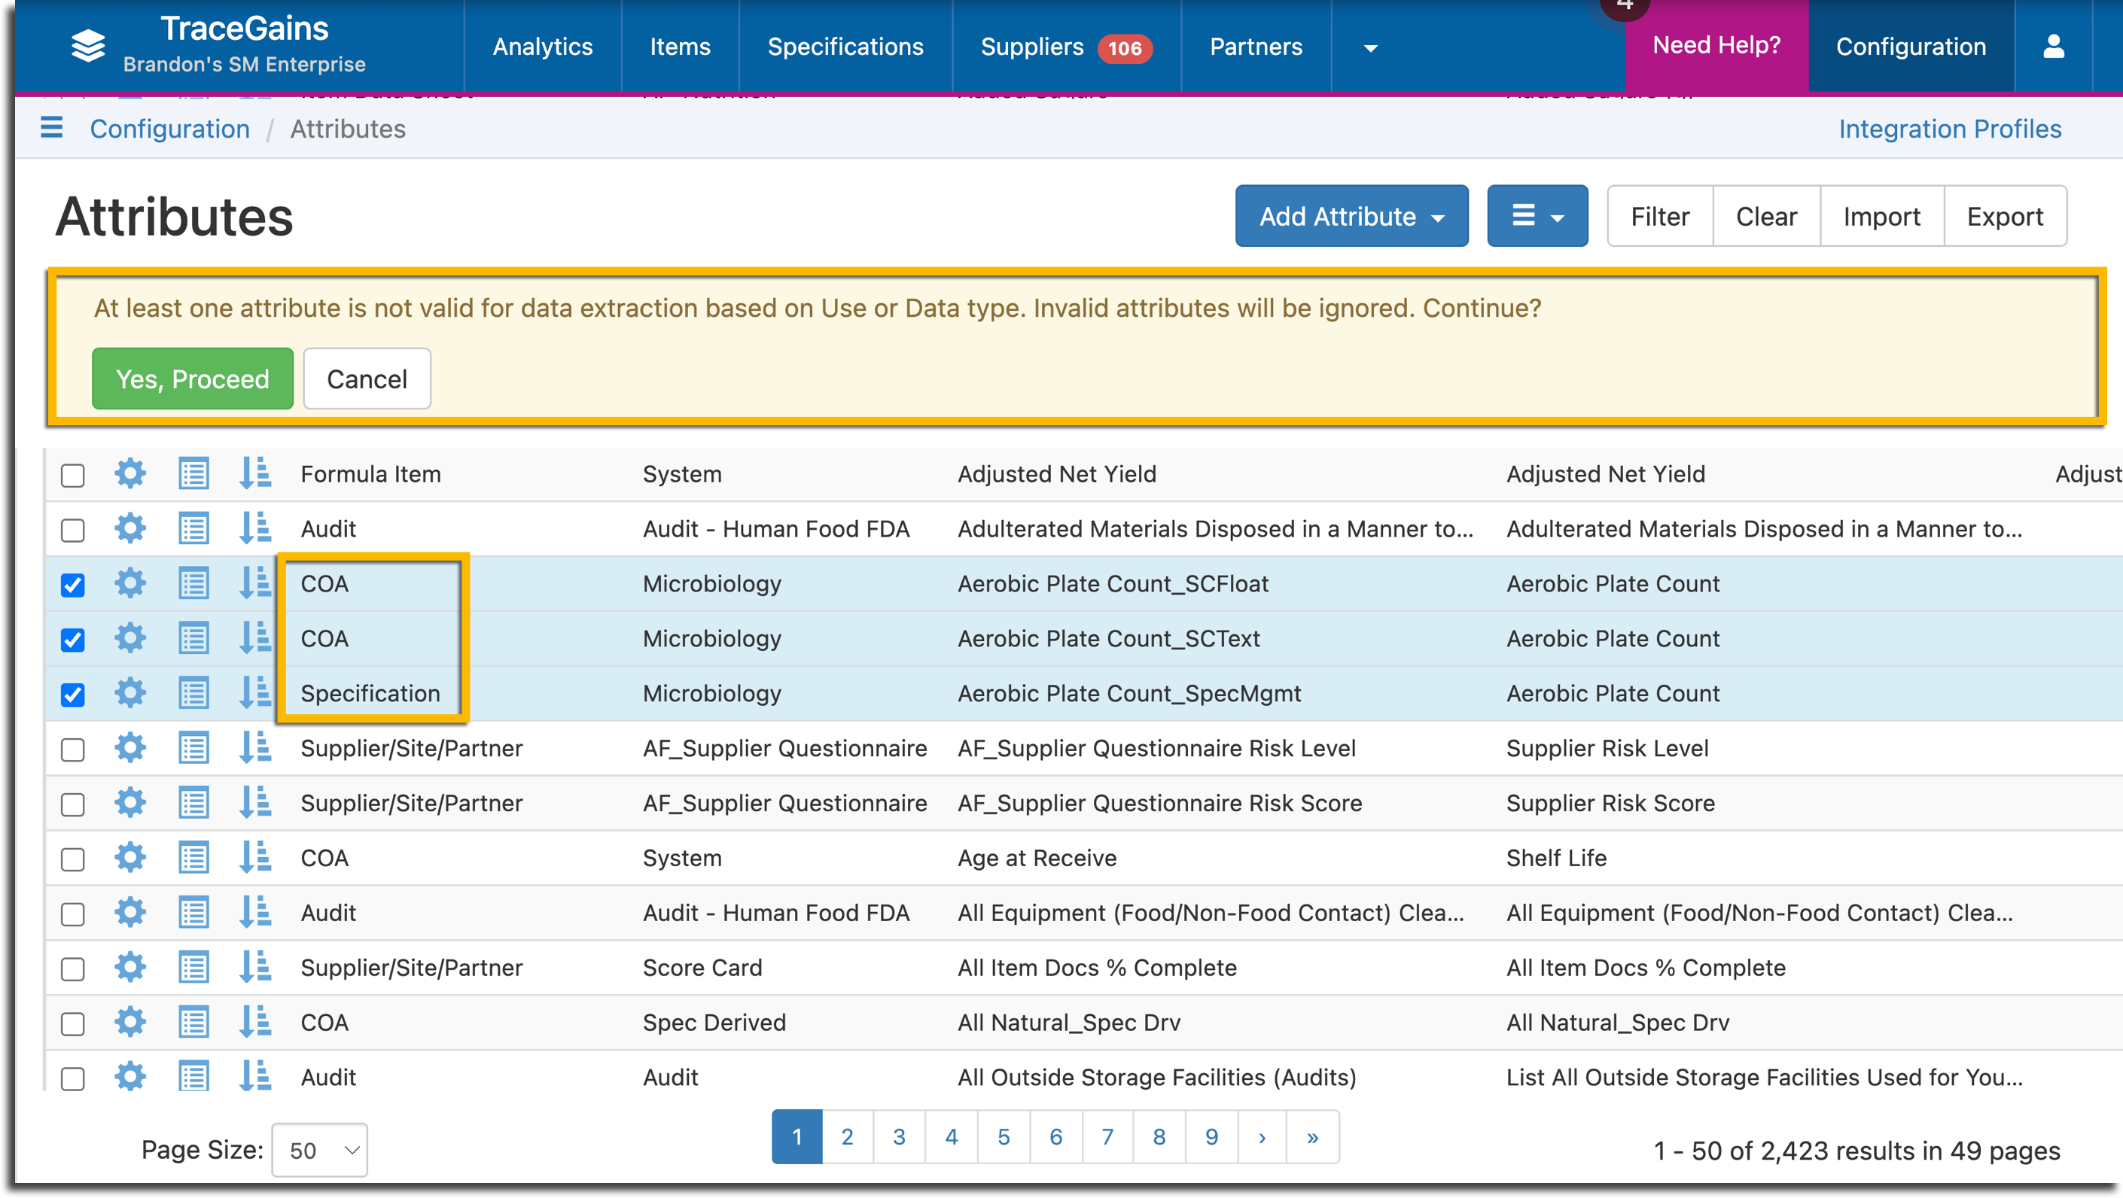Click the Suppliers 106 notification badge
The image size is (2123, 1198).
pyautogui.click(x=1125, y=48)
